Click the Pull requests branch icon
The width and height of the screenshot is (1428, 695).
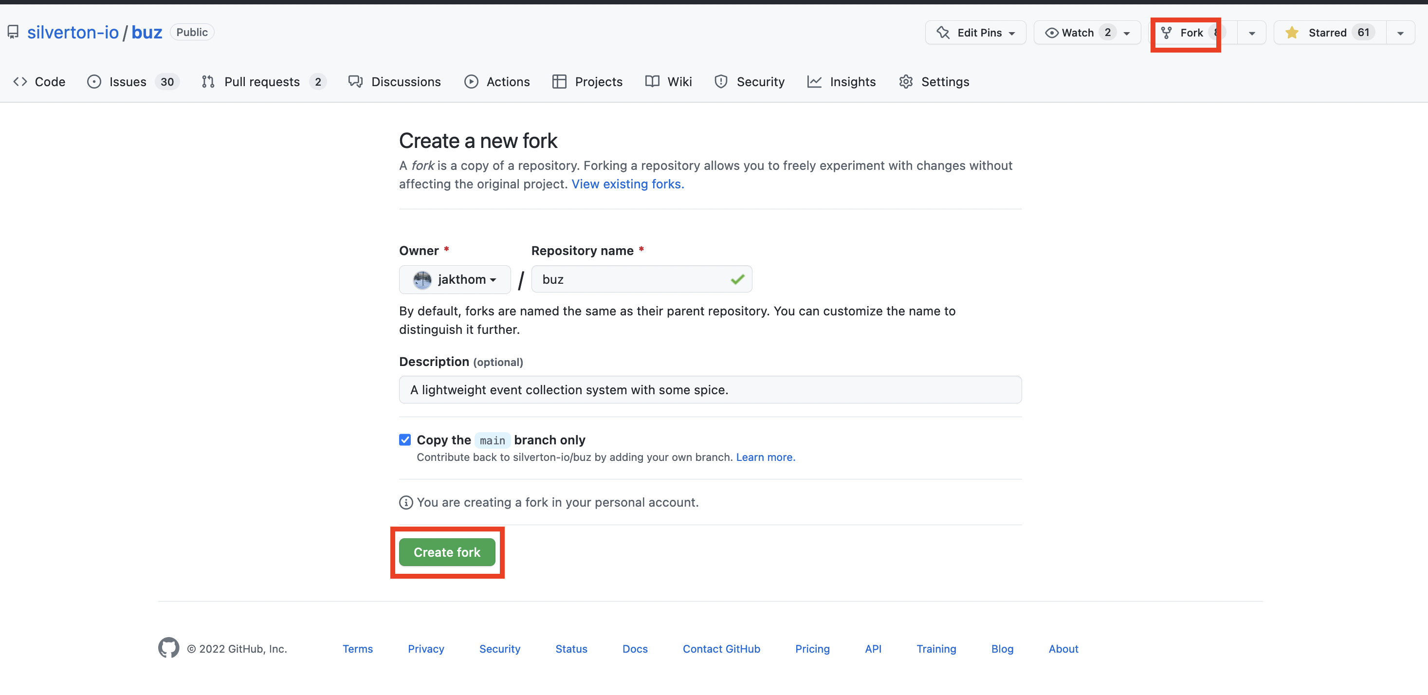pos(208,81)
